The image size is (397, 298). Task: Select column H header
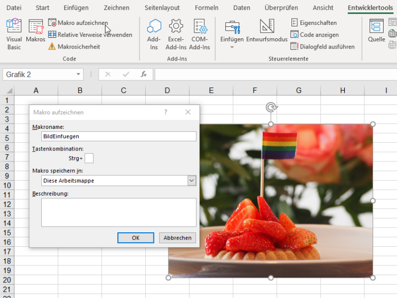coord(343,91)
